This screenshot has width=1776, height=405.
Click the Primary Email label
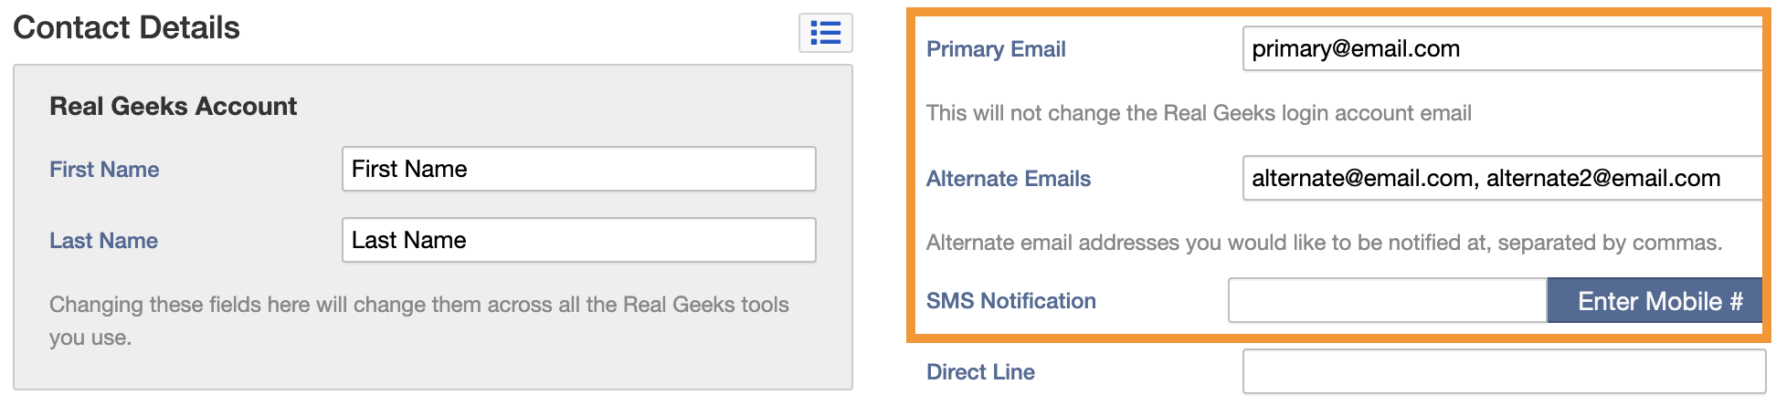pyautogui.click(x=996, y=49)
